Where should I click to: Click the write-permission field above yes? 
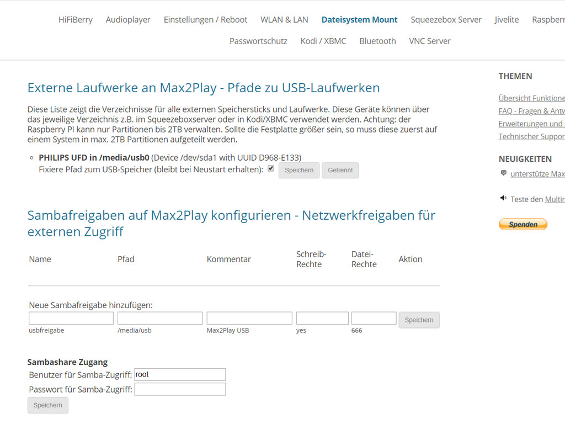pyautogui.click(x=322, y=318)
